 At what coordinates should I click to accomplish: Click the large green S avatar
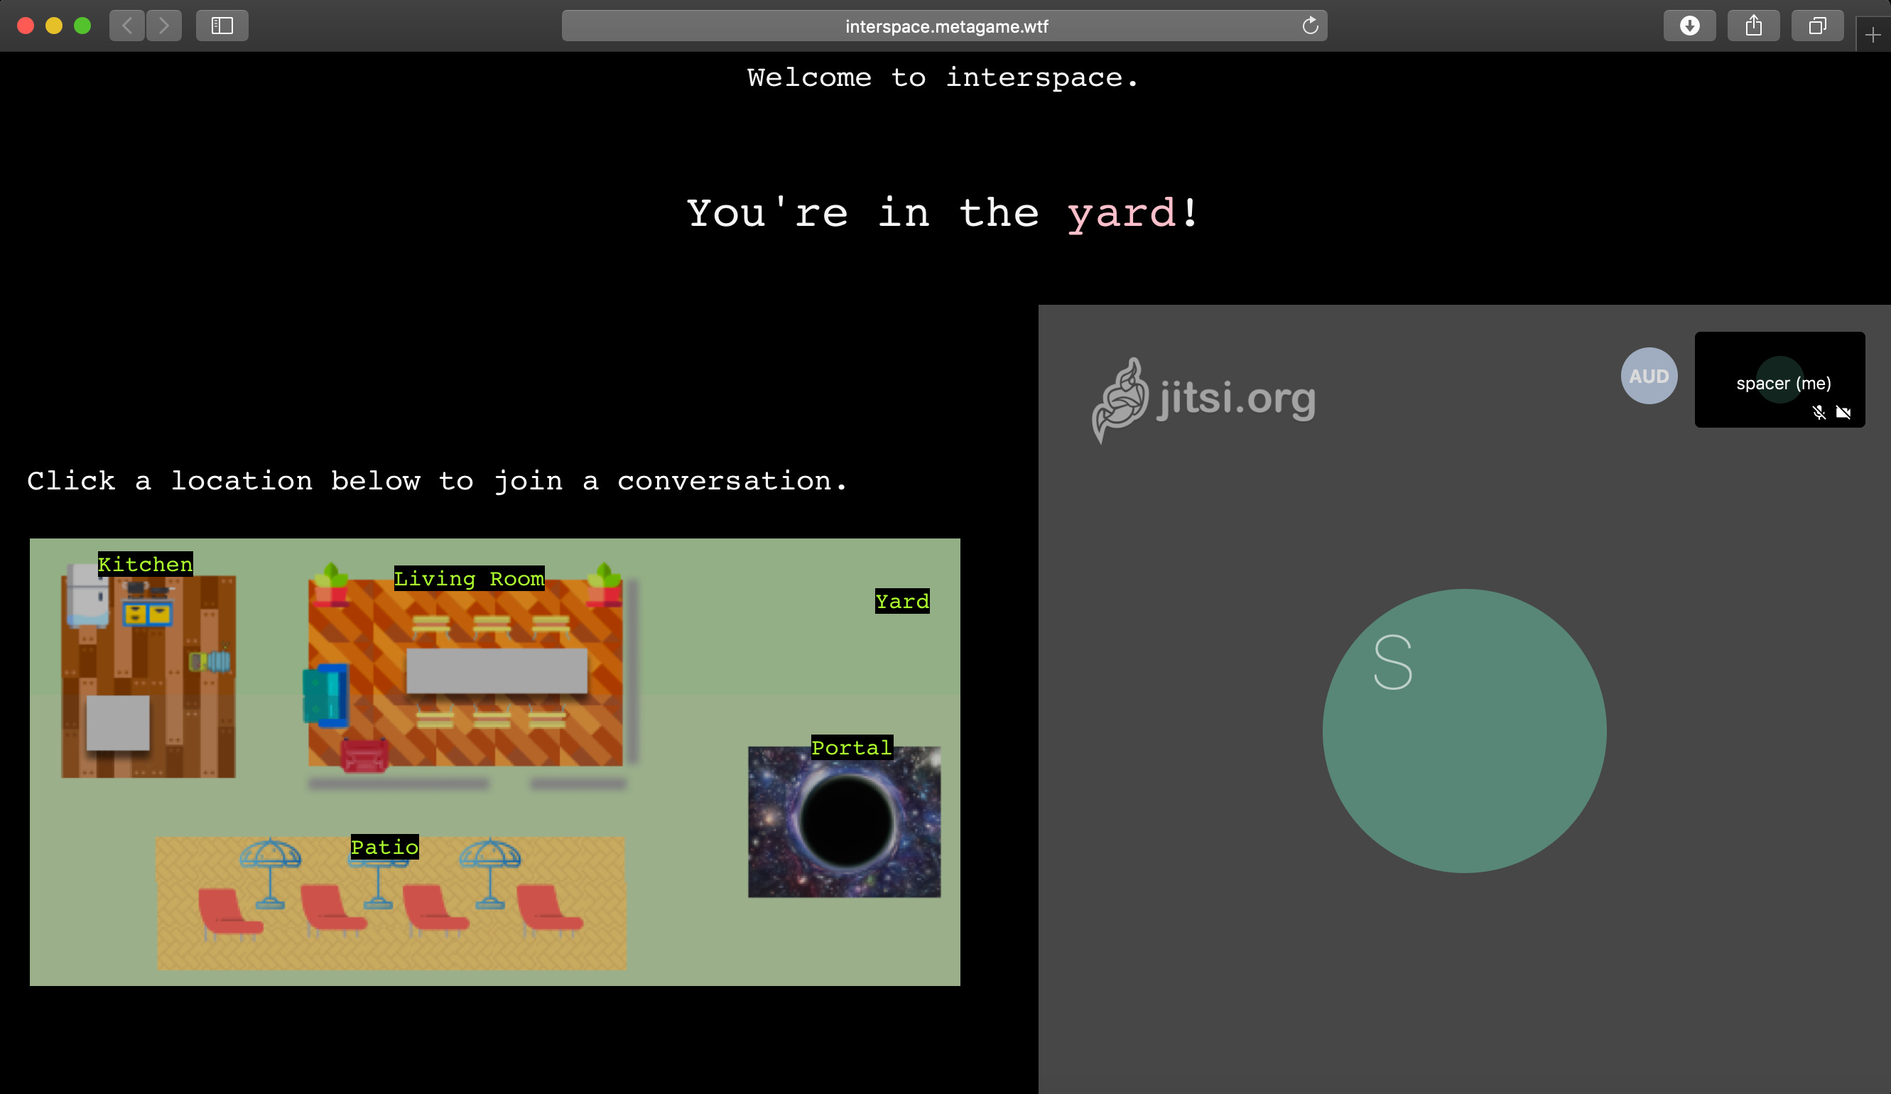coord(1464,731)
